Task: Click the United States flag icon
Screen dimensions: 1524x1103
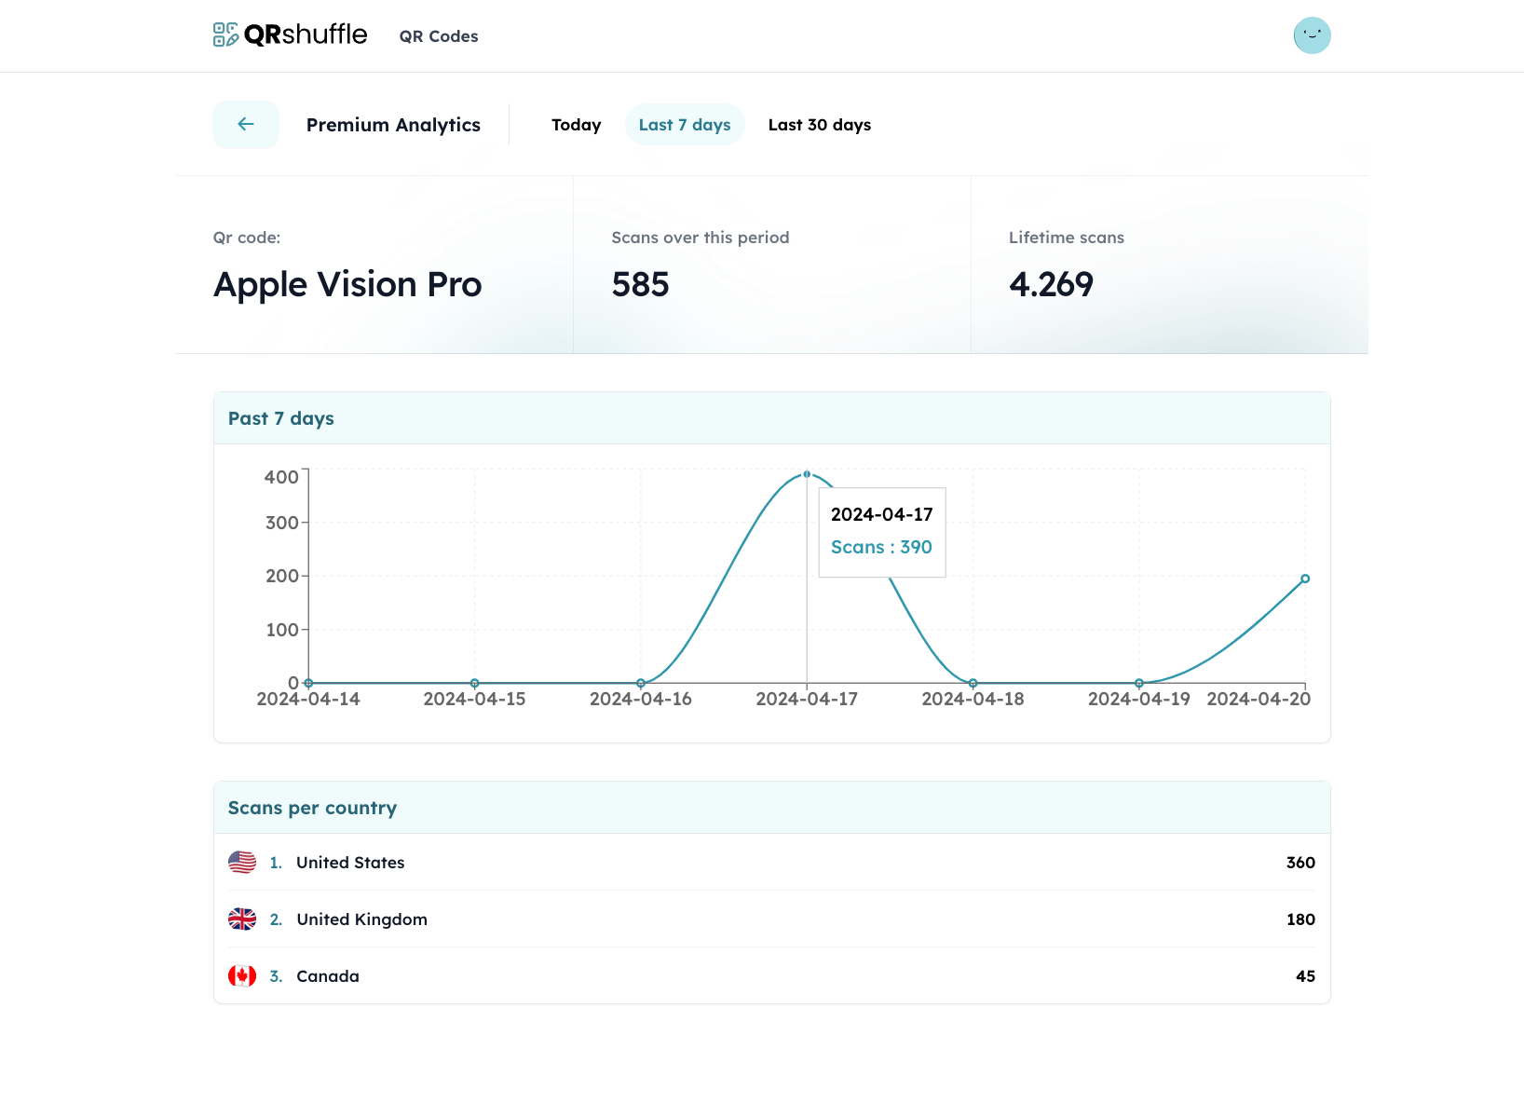Action: tap(242, 863)
